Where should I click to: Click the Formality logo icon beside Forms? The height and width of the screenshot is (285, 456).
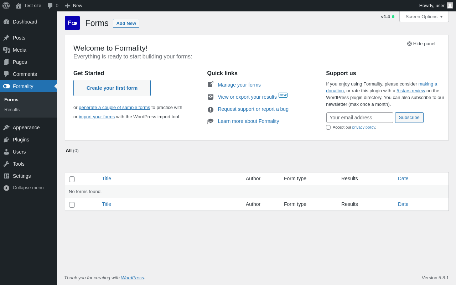pyautogui.click(x=72, y=23)
